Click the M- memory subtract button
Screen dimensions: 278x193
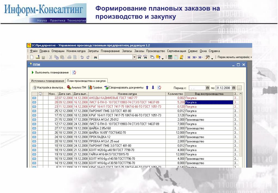coord(200,57)
